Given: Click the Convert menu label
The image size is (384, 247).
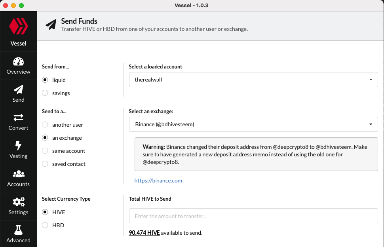Looking at the screenshot, I should coord(18,128).
